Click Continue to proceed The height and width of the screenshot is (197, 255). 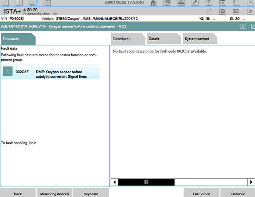coord(238,193)
